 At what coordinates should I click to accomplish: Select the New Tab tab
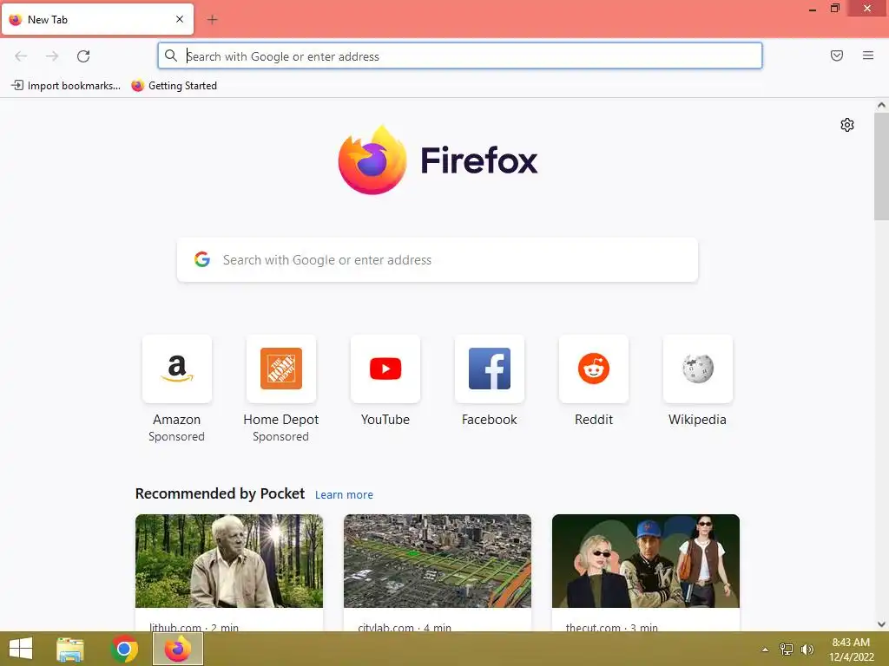pos(97,19)
